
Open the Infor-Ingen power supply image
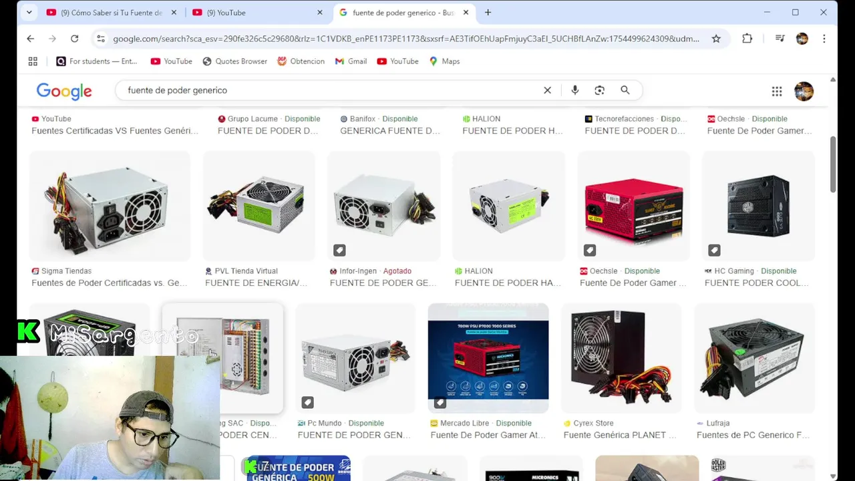[x=384, y=206]
